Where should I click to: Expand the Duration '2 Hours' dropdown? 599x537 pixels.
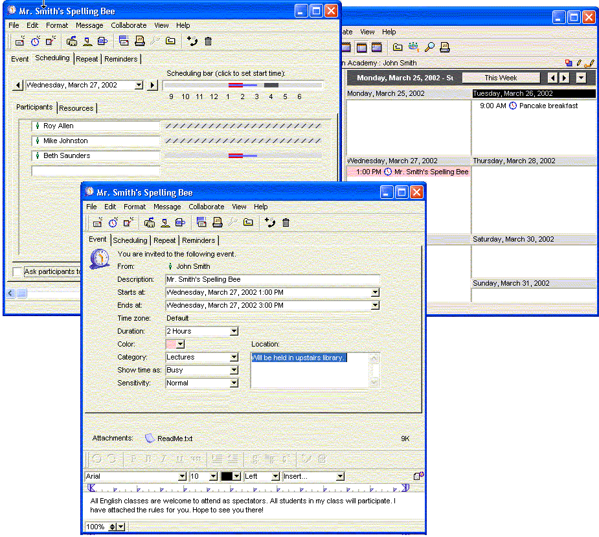click(x=234, y=332)
